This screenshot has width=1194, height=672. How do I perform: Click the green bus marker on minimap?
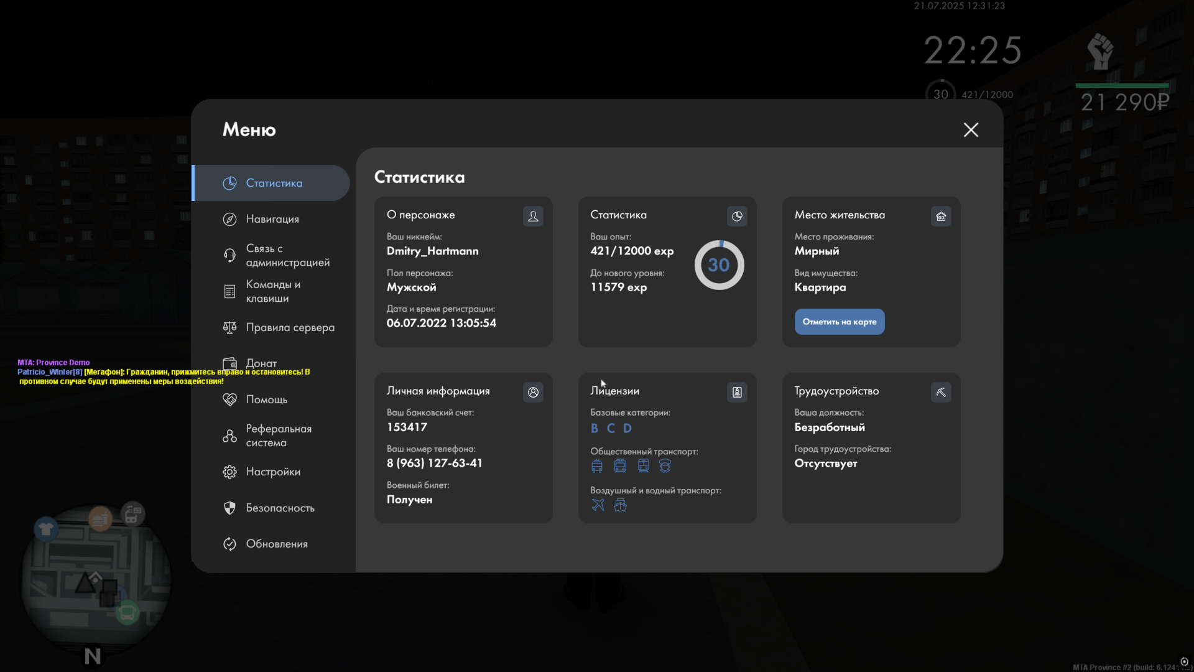127,613
